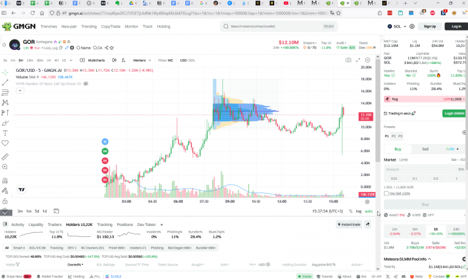468x279 pixels.
Task: Click the share icon beside CA search
Action: [107, 48]
